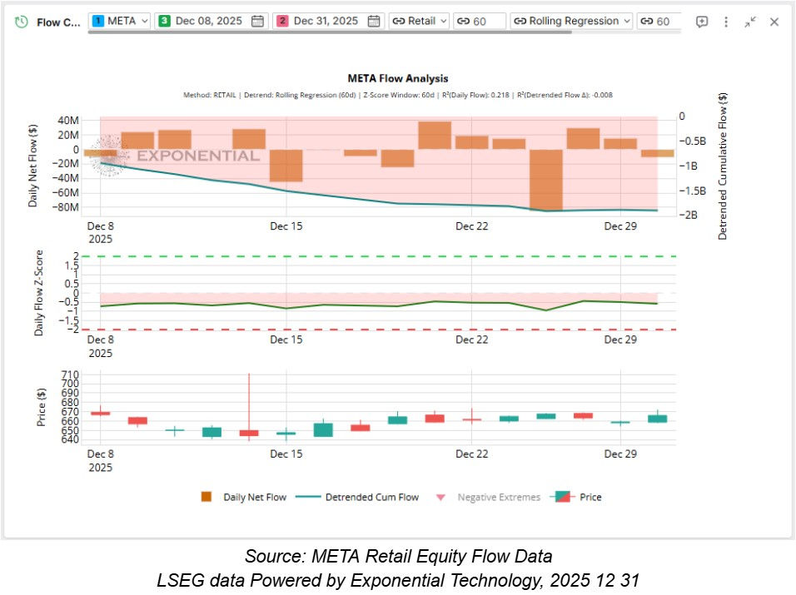The height and width of the screenshot is (595, 796).
Task: Open the calendar icon next to Dec 08, 2025
Action: pyautogui.click(x=256, y=22)
